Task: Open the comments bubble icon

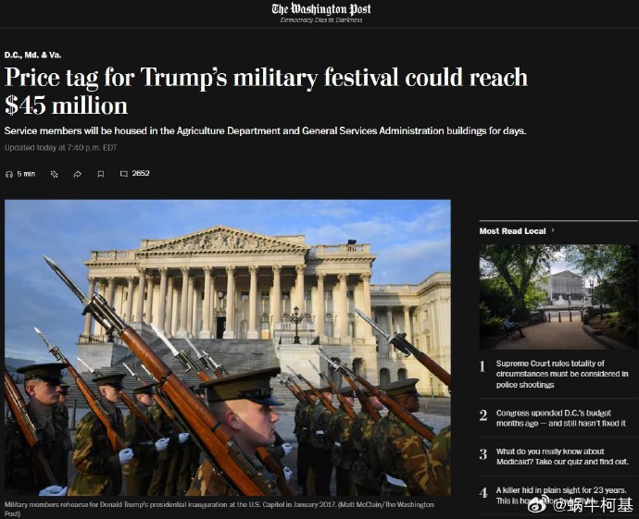Action: (x=124, y=174)
